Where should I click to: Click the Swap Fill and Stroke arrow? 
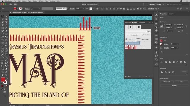7,78
